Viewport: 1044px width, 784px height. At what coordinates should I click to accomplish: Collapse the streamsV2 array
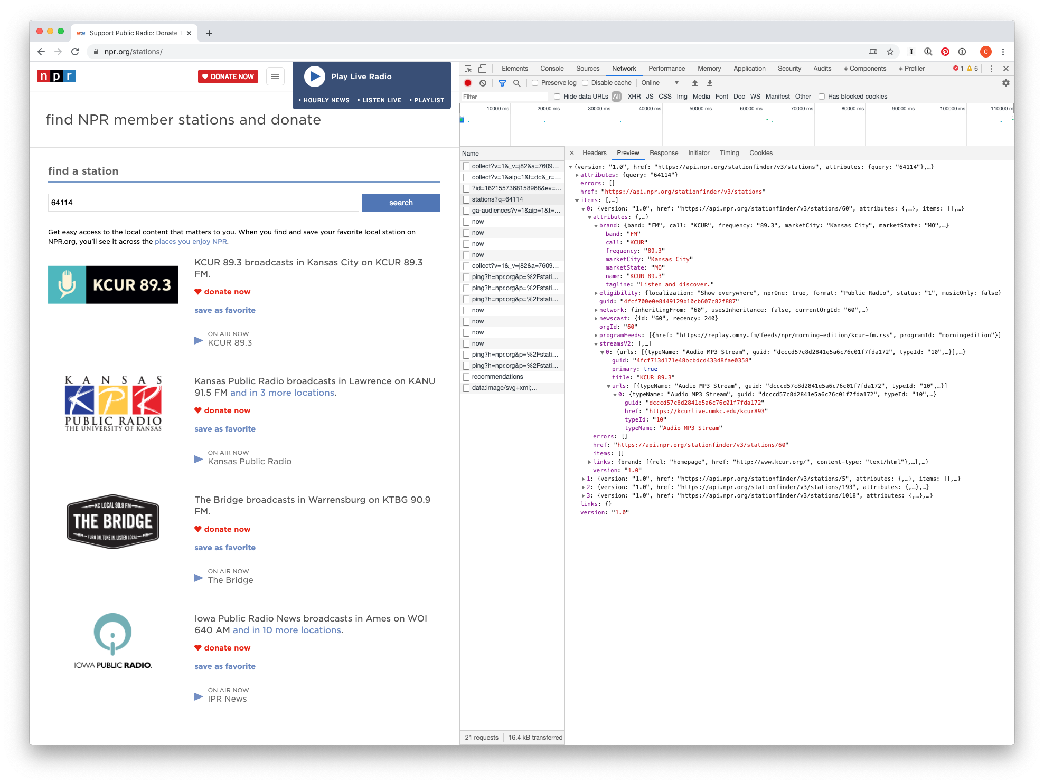[596, 344]
